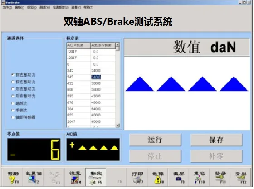Image resolution: width=254 pixels, height=189 pixels.
Task: Select the A/D value cell 852
Action: click(x=78, y=115)
